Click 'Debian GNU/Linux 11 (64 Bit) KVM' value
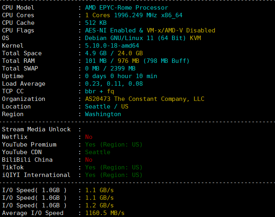The image size is (275, 217). click(143, 38)
